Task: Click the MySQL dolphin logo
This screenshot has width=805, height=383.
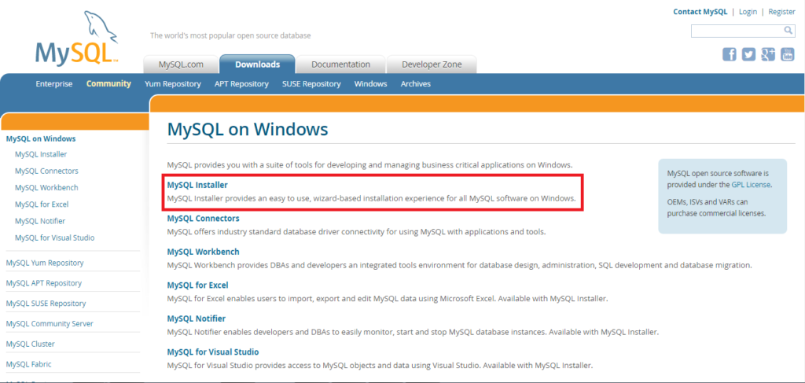Action: pos(77,39)
